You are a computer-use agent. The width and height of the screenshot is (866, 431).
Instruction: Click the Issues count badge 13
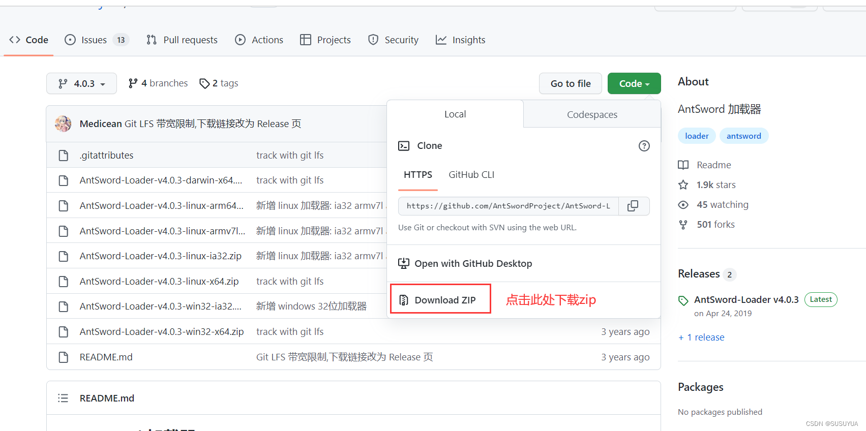(x=121, y=40)
